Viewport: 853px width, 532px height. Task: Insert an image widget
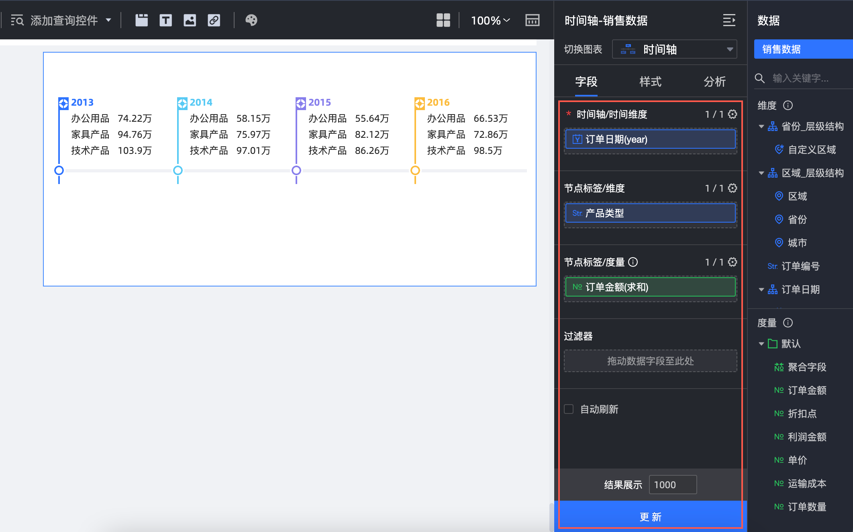[190, 20]
